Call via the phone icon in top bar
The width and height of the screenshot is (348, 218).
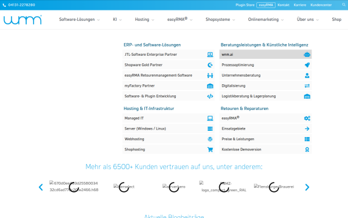4,5
